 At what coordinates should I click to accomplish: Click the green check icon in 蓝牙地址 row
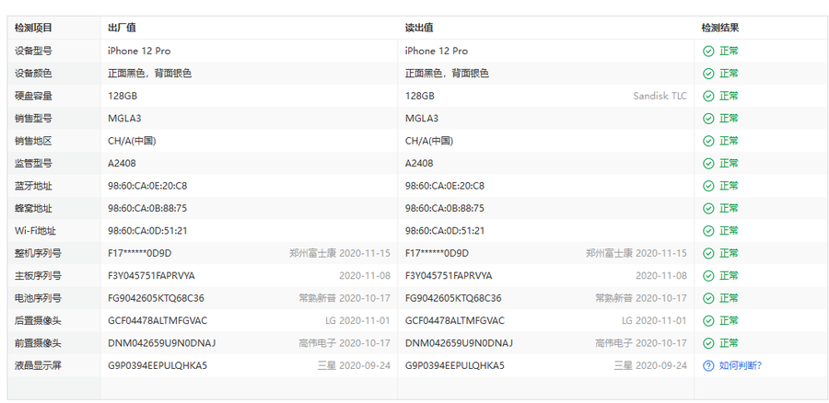pyautogui.click(x=708, y=186)
